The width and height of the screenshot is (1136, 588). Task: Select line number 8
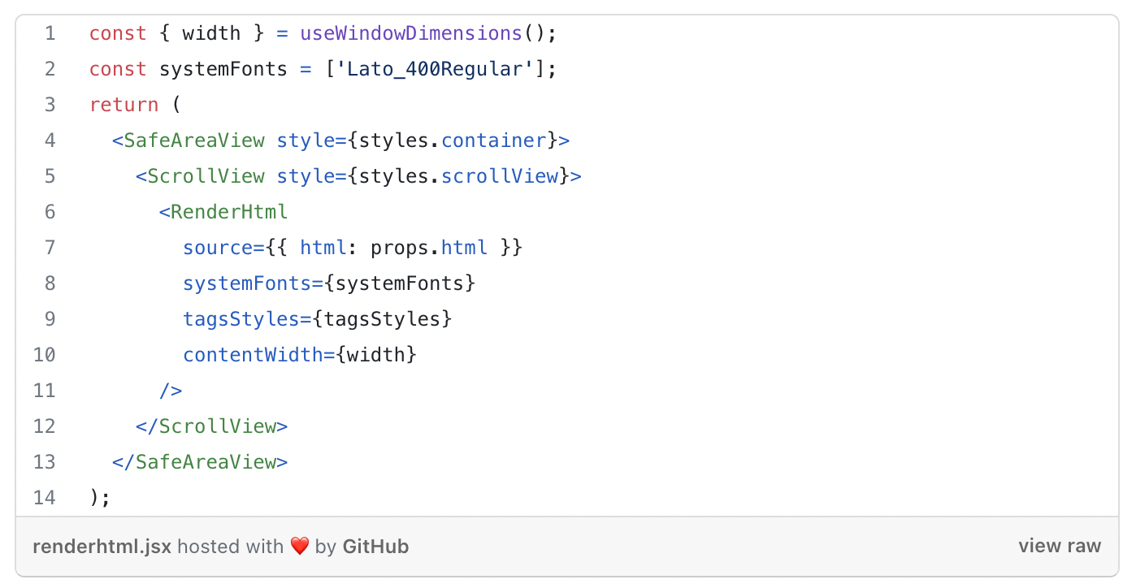(50, 283)
